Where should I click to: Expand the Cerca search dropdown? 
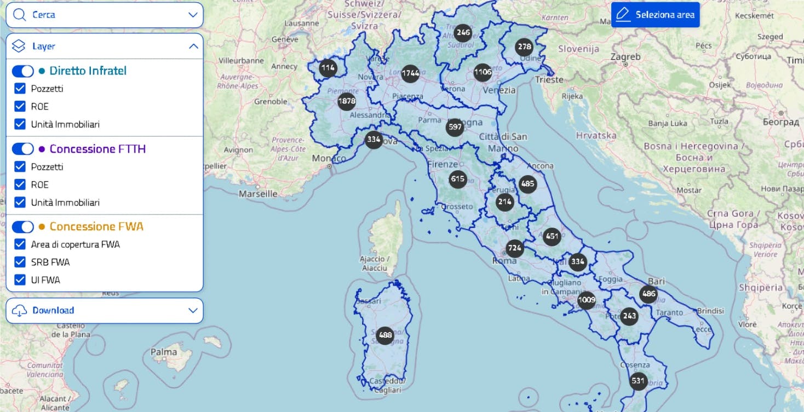[x=192, y=14]
